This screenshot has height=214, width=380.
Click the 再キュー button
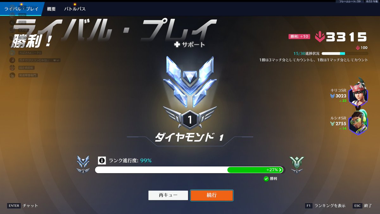pyautogui.click(x=168, y=195)
